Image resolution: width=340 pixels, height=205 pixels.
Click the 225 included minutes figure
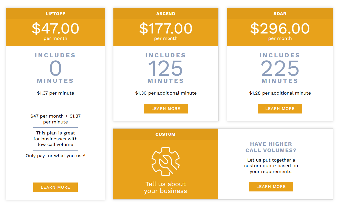click(x=280, y=69)
